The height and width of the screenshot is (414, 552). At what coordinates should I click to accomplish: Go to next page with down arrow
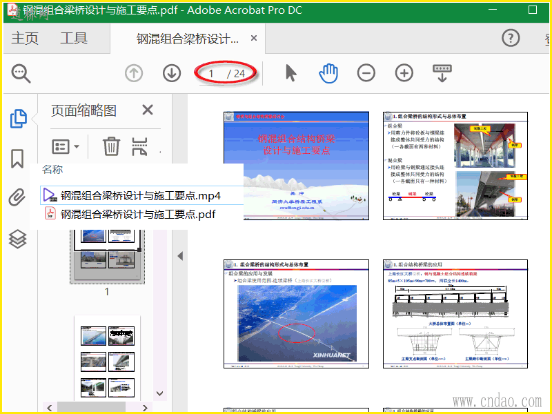tap(172, 73)
